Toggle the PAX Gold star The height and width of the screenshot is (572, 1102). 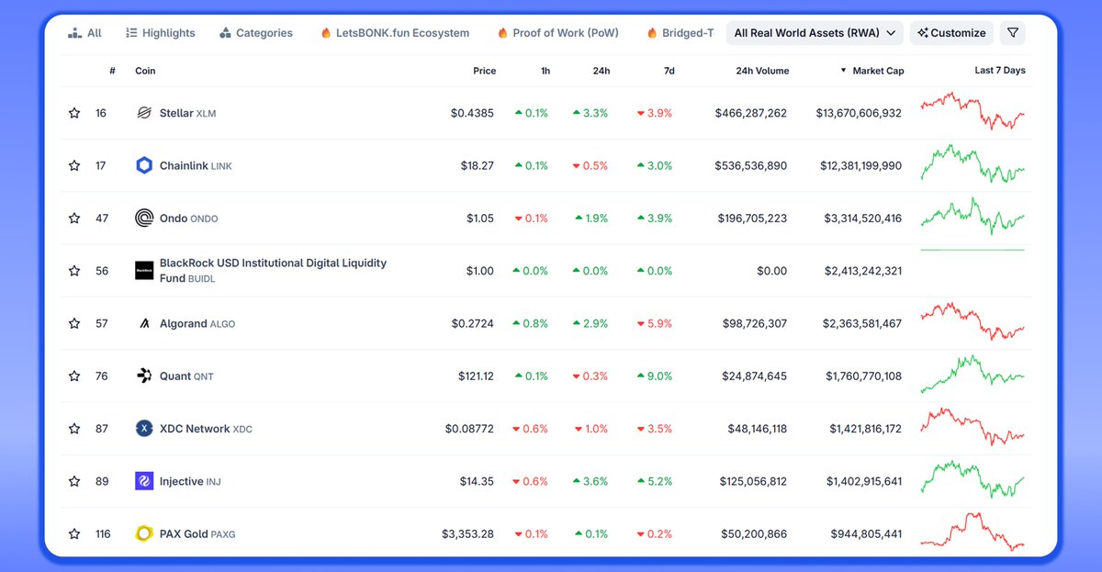[74, 533]
